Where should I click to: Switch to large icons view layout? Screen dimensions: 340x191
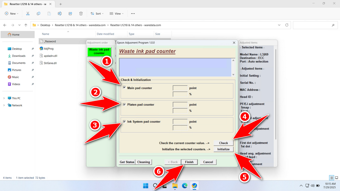pyautogui.click(x=337, y=178)
